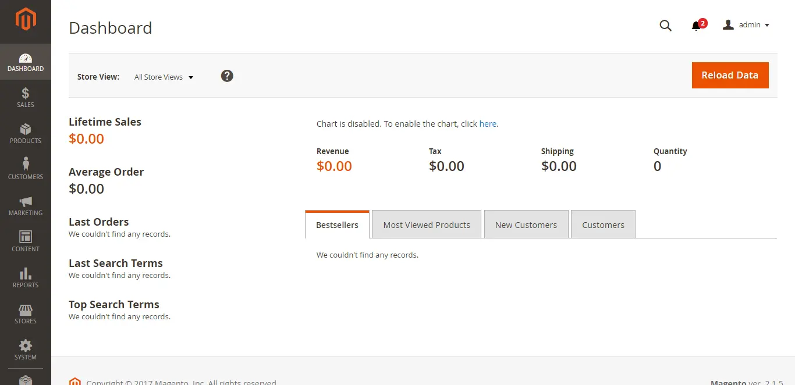Select the Reports icon

coord(25,277)
